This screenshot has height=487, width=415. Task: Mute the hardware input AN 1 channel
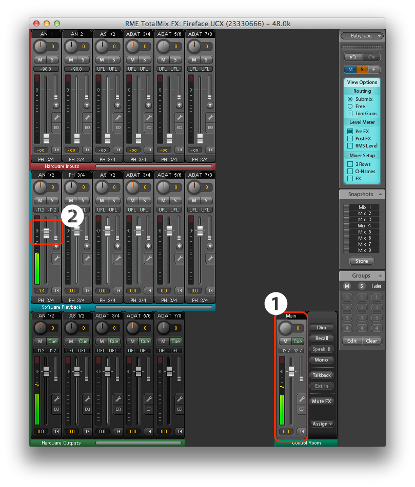pos(39,60)
